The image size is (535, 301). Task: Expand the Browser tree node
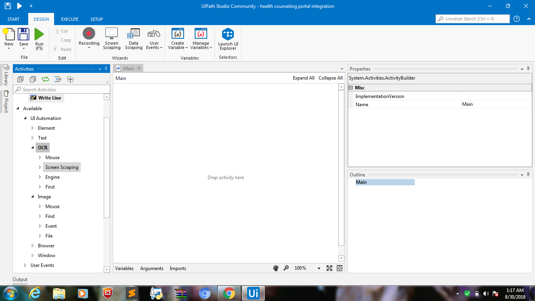click(x=33, y=246)
